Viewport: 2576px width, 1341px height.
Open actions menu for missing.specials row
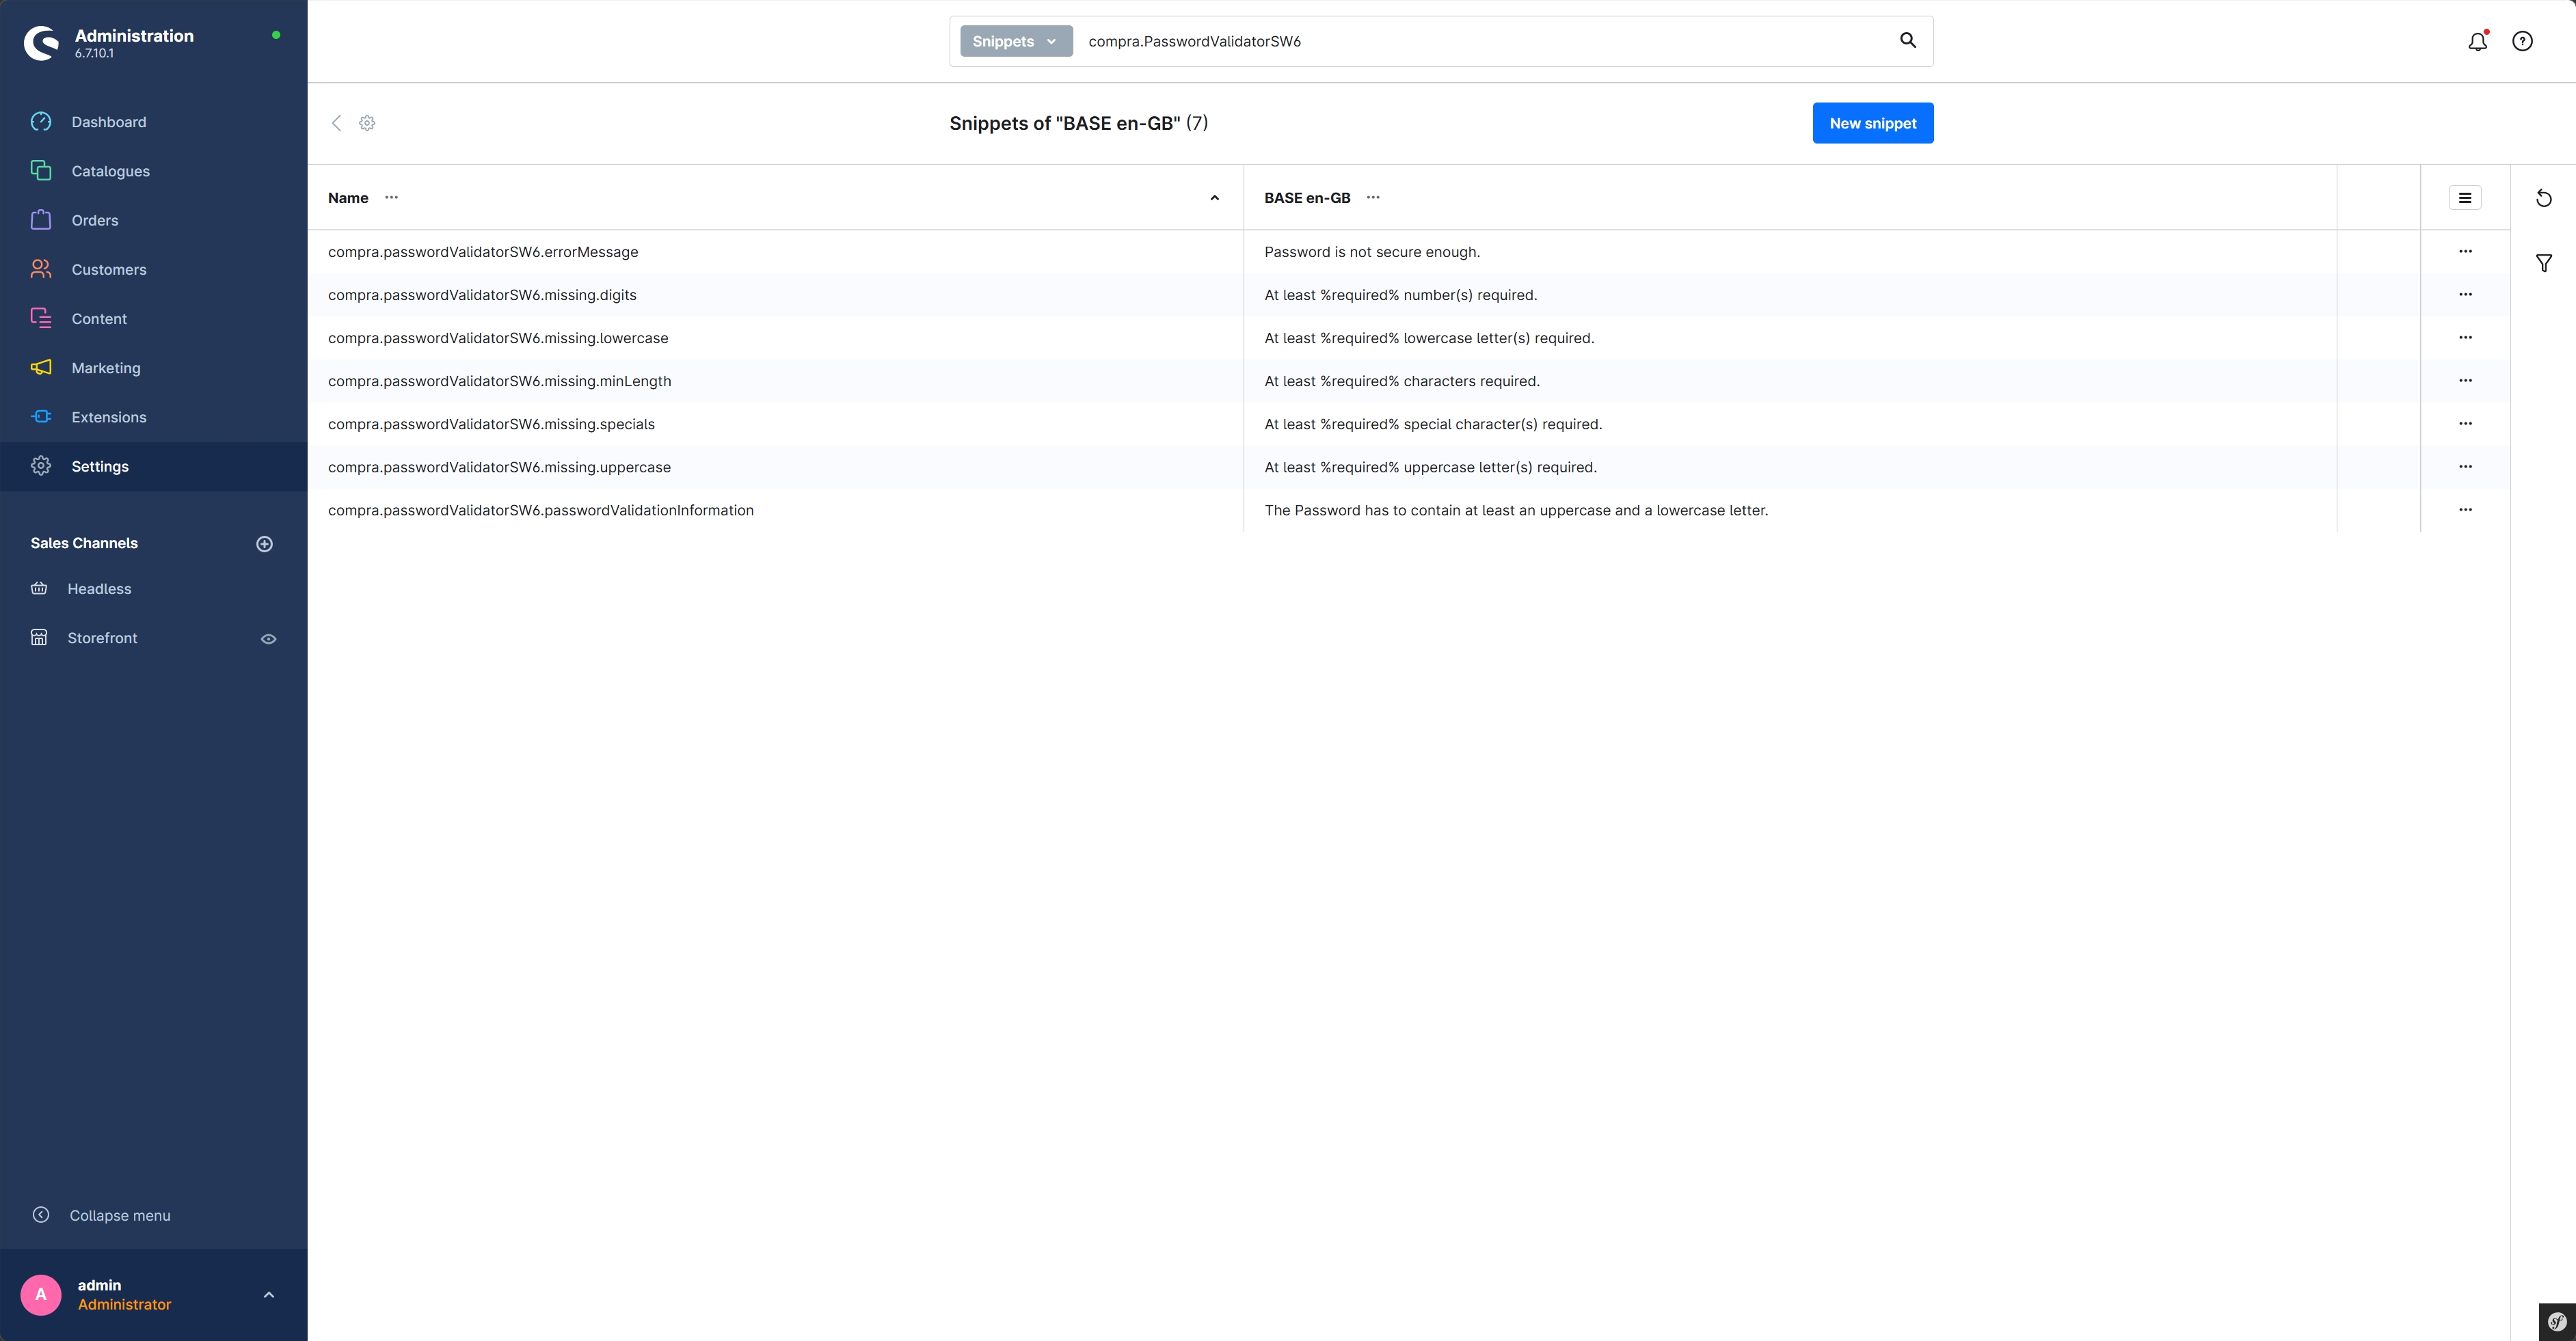(x=2464, y=424)
